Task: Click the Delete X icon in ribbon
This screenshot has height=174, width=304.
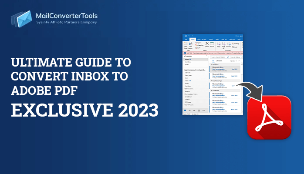Action: coord(207,43)
